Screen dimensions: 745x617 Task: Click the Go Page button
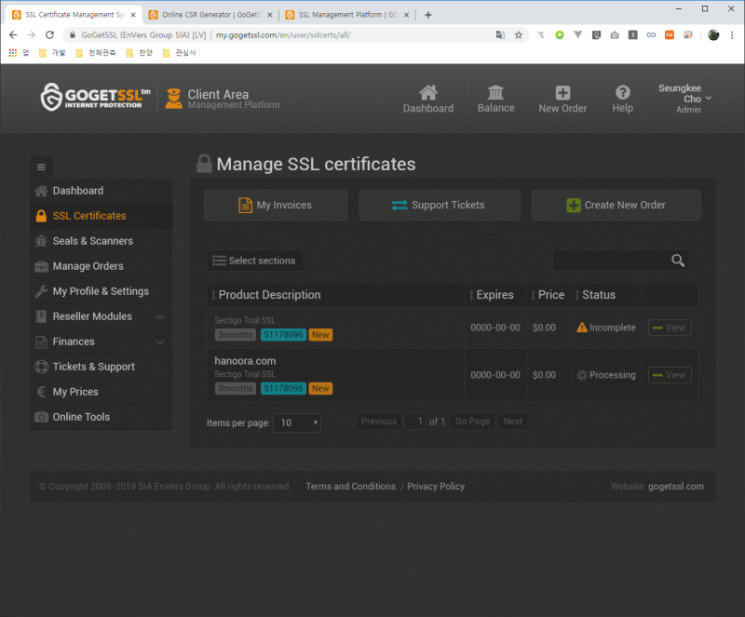point(472,422)
